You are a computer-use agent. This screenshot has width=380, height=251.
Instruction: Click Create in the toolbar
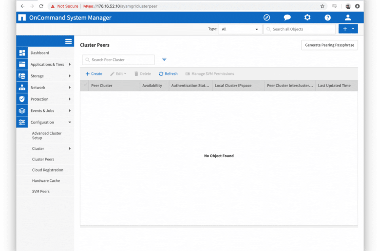(94, 74)
